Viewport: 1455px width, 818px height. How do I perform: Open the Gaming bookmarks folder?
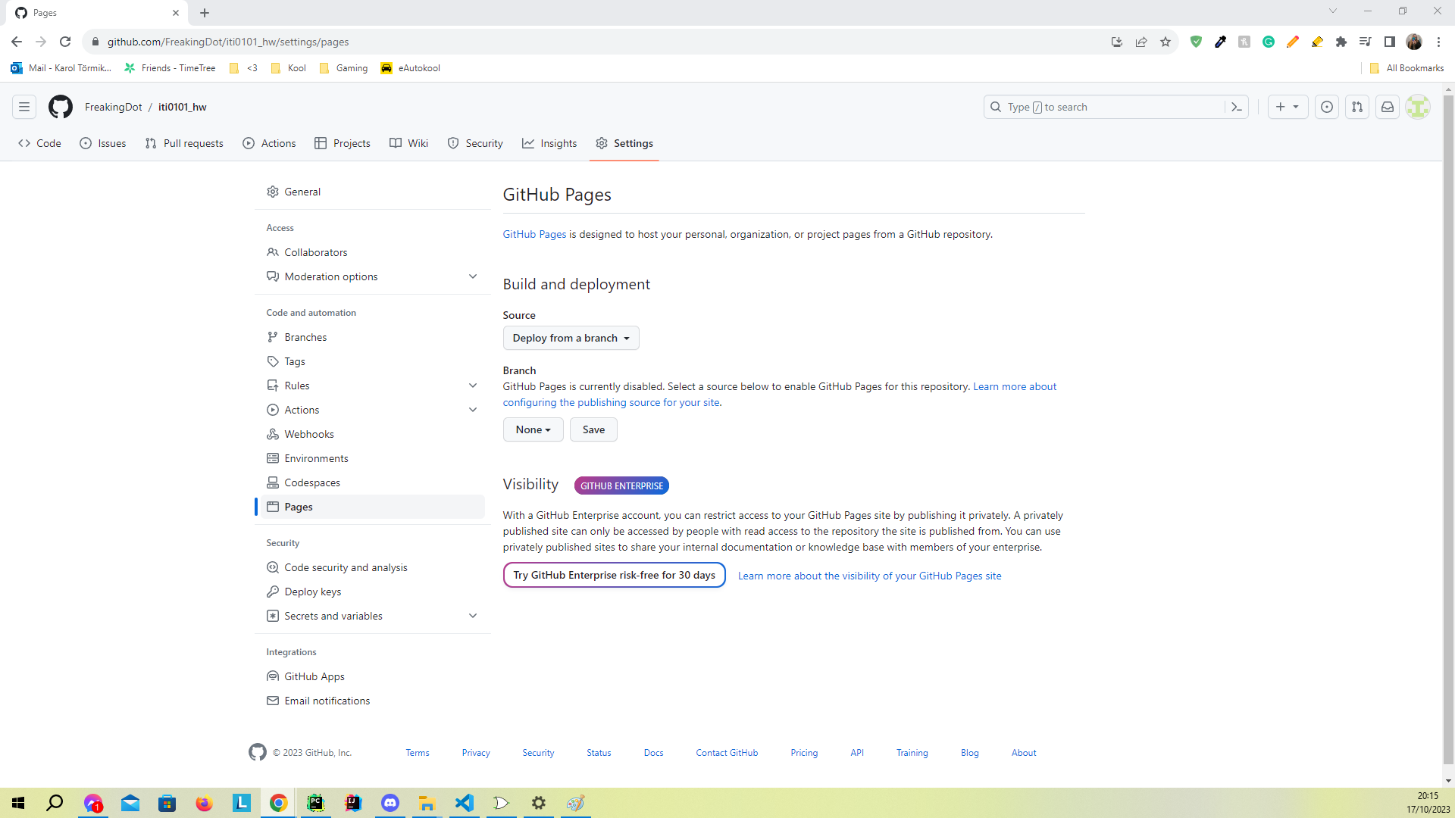click(343, 68)
